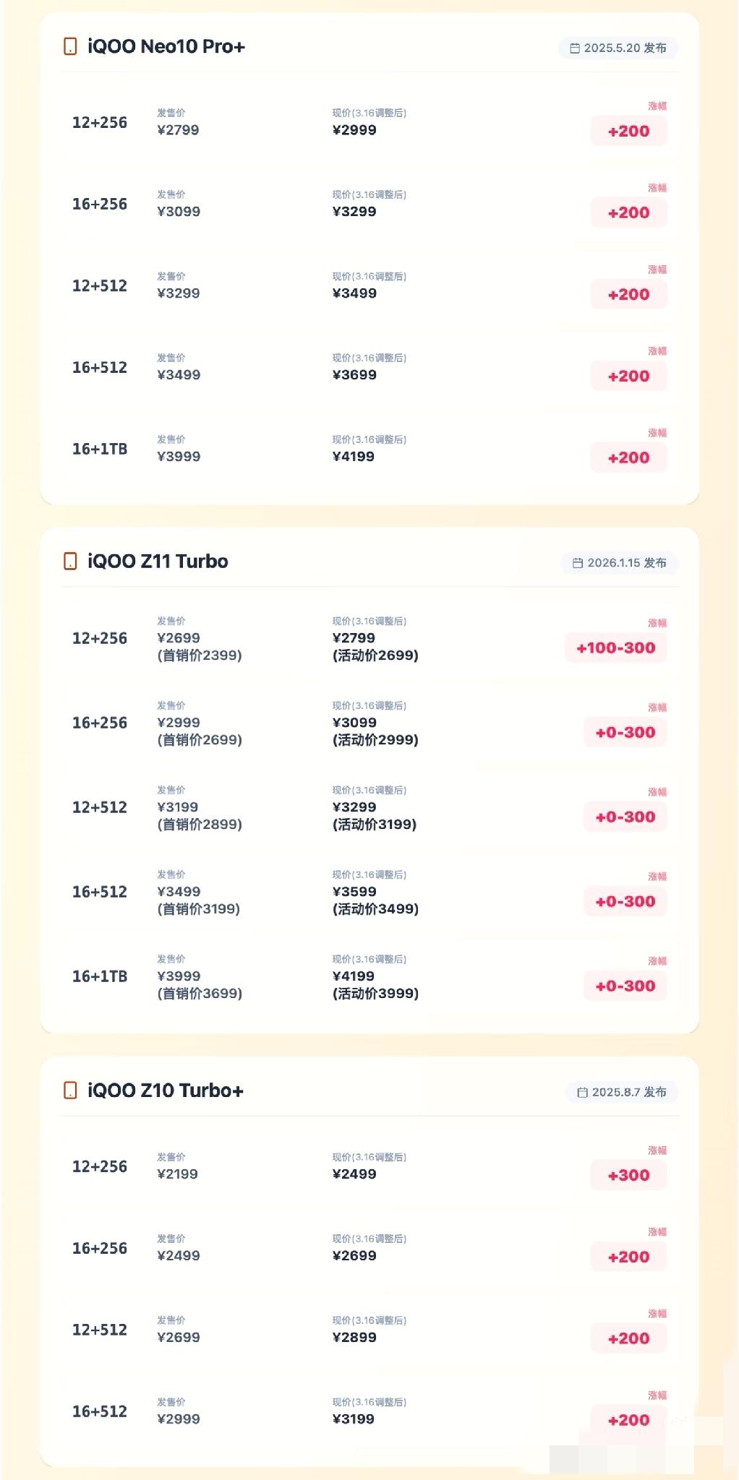Screen dimensions: 739x1480
Task: Click the ¥3199 current price for Z10 Turbo+ 16+512
Action: (354, 1419)
